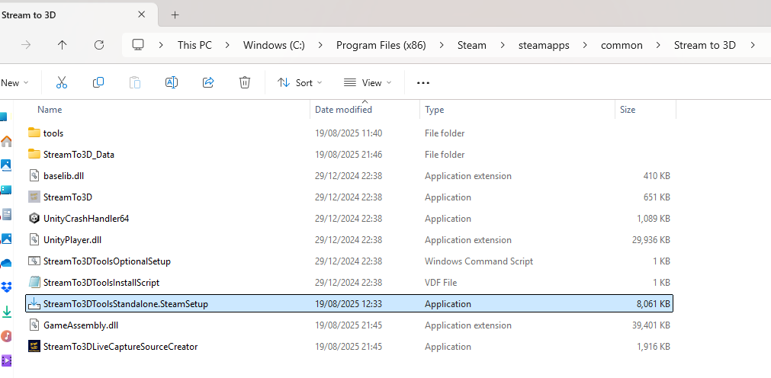Navigate to This PC breadcrumb
The width and height of the screenshot is (771, 378).
click(x=194, y=45)
